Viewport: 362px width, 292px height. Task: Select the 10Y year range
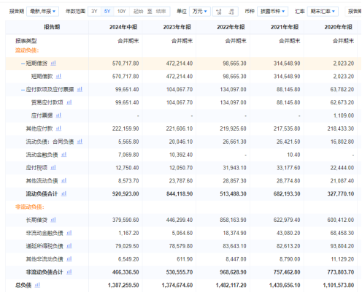[x=122, y=12]
